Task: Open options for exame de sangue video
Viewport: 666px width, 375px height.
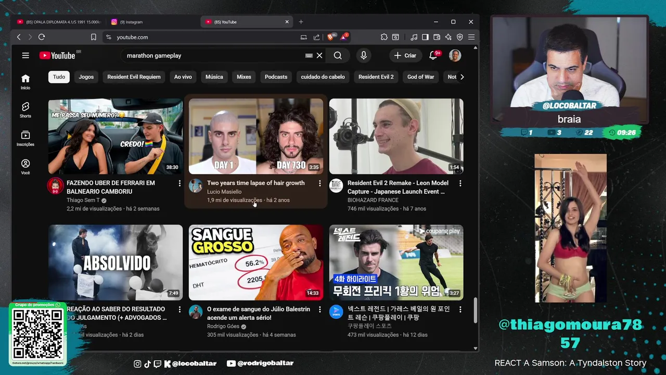Action: (319, 309)
